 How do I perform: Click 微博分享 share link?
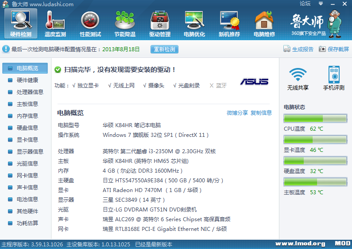[x=237, y=113]
